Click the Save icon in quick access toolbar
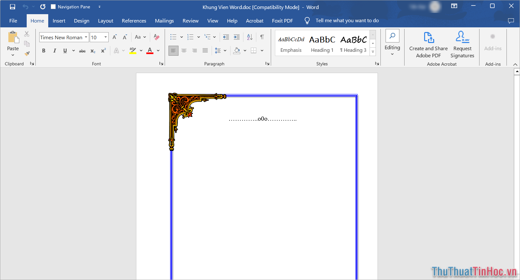 coord(13,7)
